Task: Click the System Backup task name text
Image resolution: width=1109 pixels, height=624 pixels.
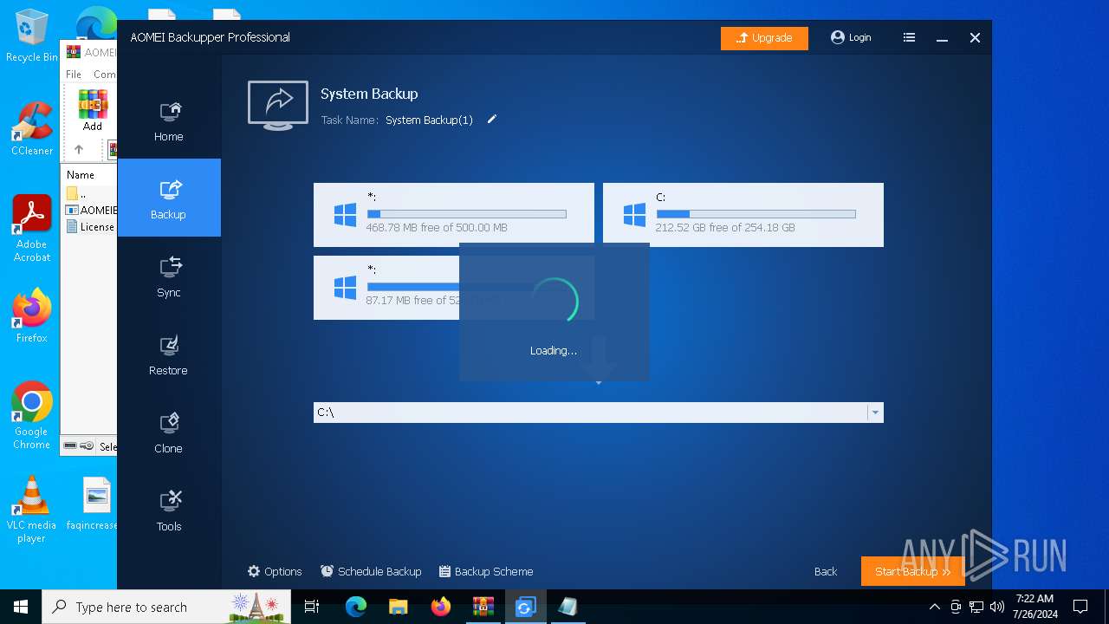Action: [429, 120]
